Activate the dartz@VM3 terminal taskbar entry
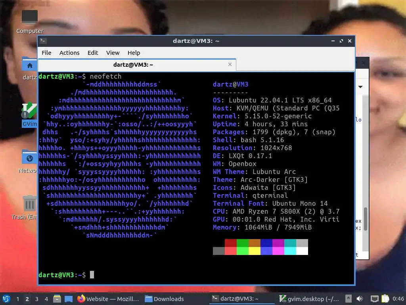Image resolution: width=406 pixels, height=305 pixels. [x=242, y=299]
